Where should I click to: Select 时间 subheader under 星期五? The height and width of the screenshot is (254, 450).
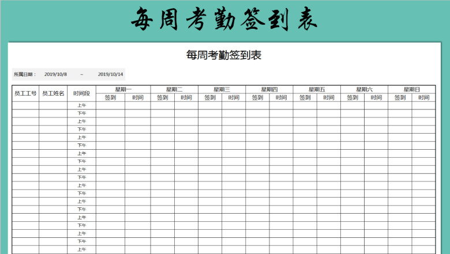click(329, 98)
